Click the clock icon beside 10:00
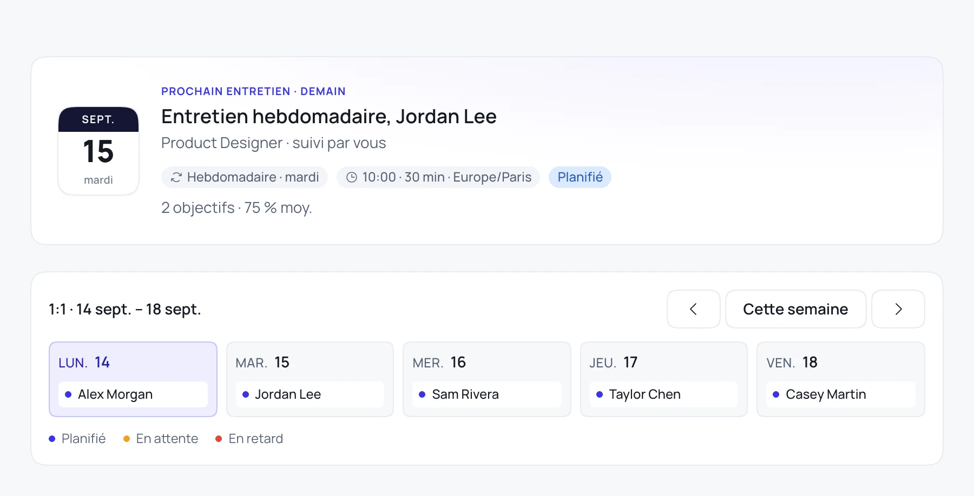The image size is (974, 496). click(x=352, y=177)
